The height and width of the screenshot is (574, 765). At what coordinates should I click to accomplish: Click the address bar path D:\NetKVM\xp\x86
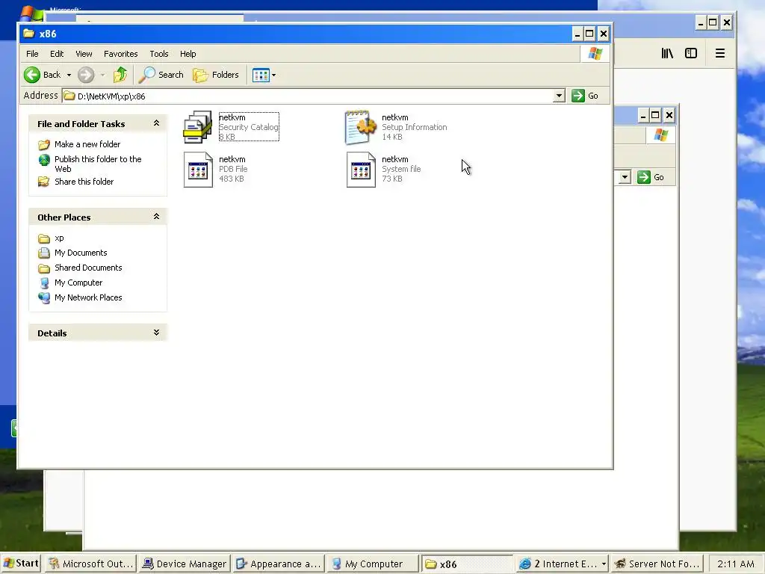coord(111,96)
